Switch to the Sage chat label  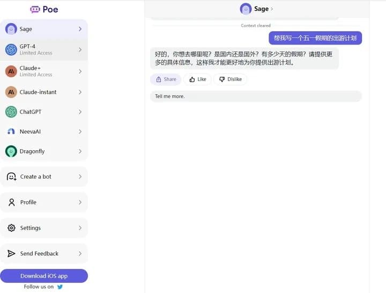pyautogui.click(x=26, y=29)
